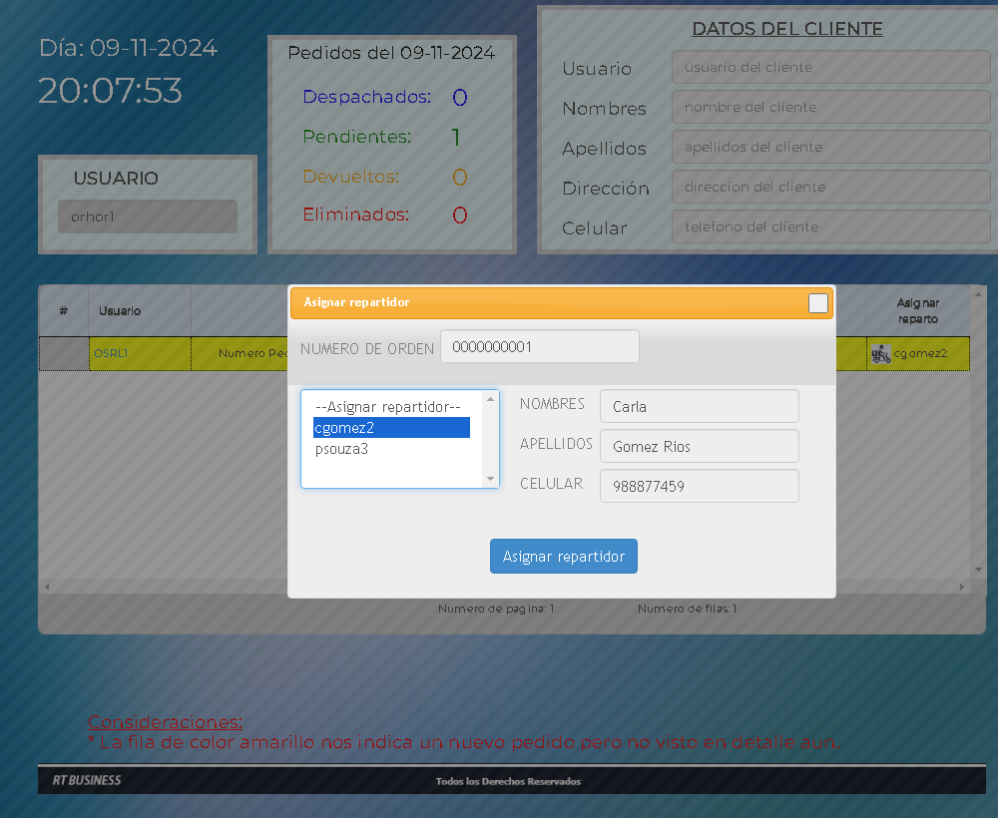Choose the --Asignar repartidor-- placeholder option
The image size is (998, 818).
(387, 407)
